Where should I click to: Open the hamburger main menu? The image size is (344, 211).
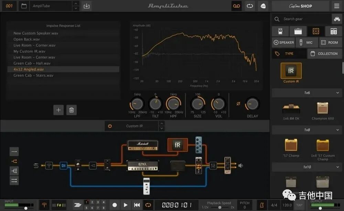tap(336, 6)
